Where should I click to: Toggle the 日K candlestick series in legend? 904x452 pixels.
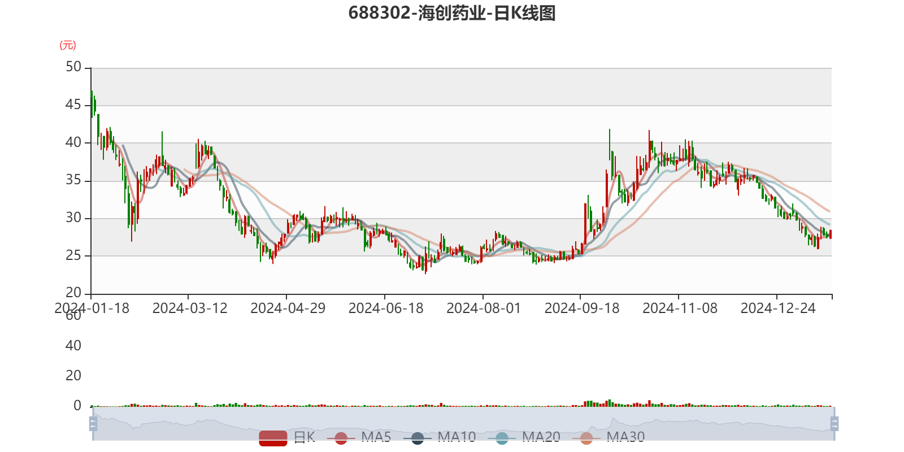(x=286, y=437)
